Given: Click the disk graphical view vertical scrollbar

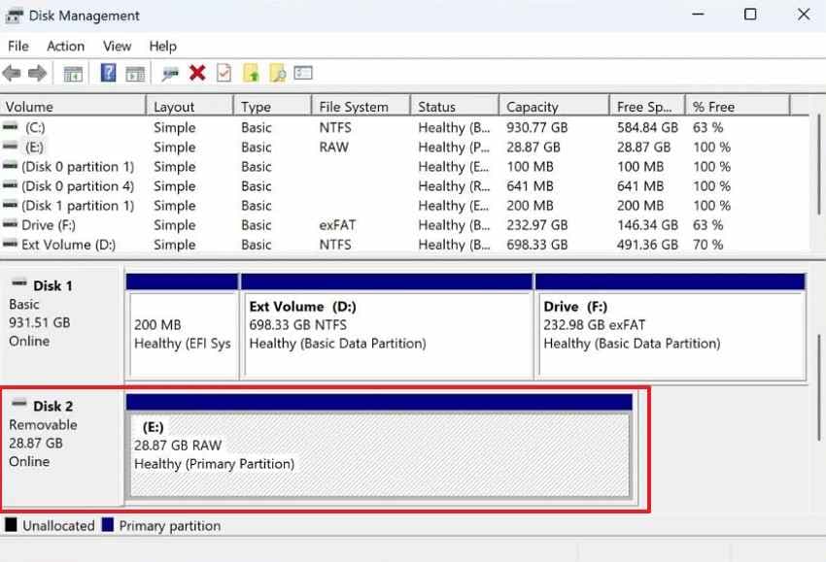Looking at the screenshot, I should pyautogui.click(x=818, y=386).
